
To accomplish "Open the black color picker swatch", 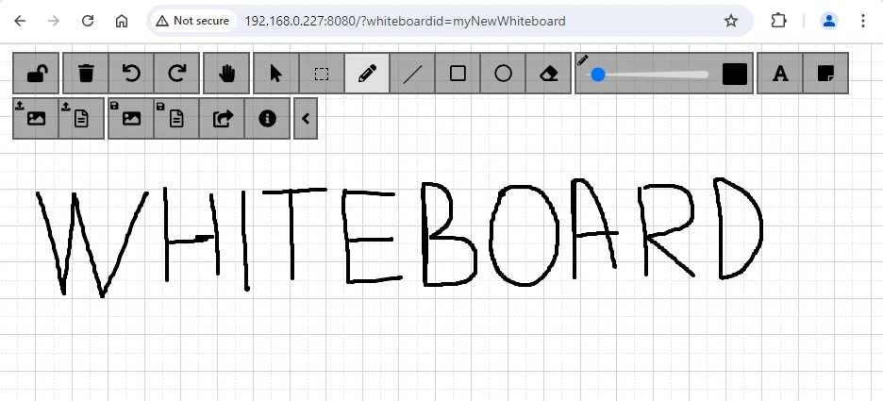I will coord(734,74).
